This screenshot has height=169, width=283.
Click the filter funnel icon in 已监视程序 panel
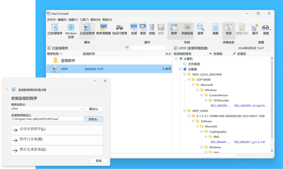pos(127,48)
